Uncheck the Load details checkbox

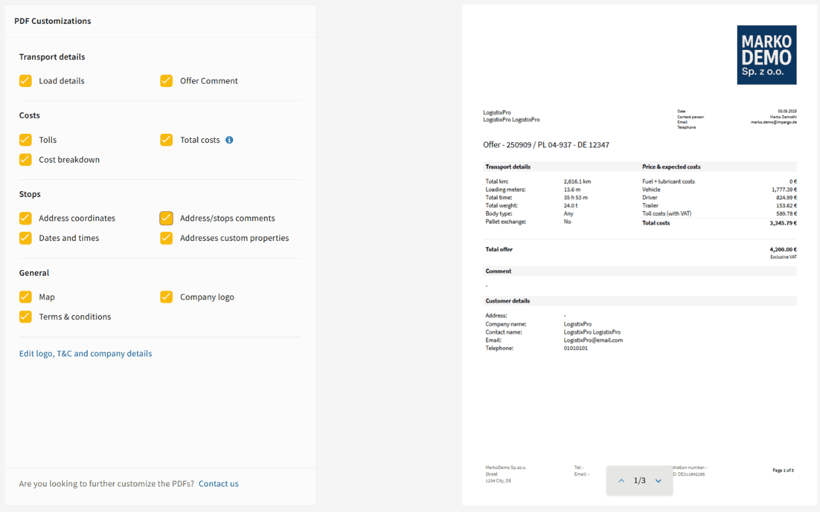26,81
